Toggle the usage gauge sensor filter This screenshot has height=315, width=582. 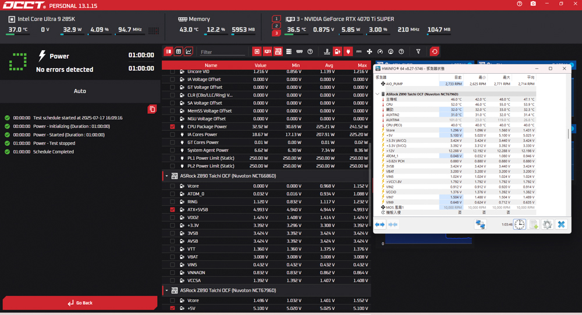[391, 52]
